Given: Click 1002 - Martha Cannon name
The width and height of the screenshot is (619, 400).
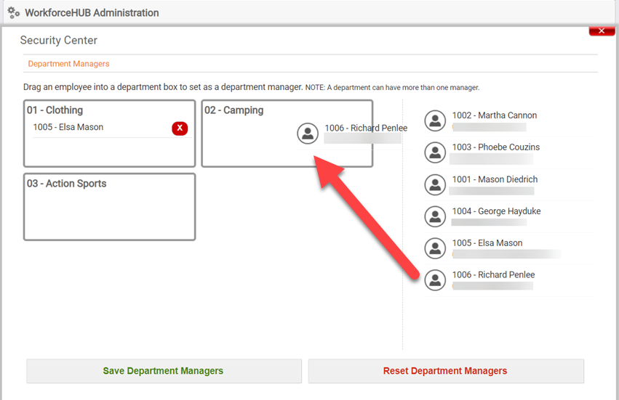Looking at the screenshot, I should pyautogui.click(x=494, y=115).
